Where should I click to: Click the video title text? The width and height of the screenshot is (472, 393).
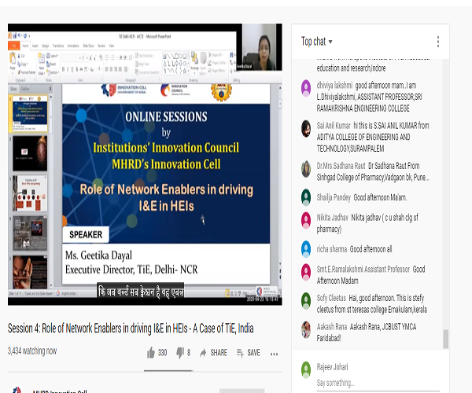point(131,329)
